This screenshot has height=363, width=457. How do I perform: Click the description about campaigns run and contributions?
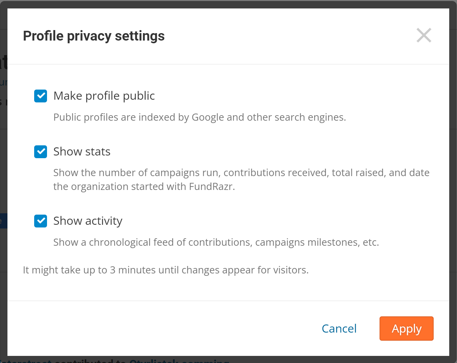(241, 173)
